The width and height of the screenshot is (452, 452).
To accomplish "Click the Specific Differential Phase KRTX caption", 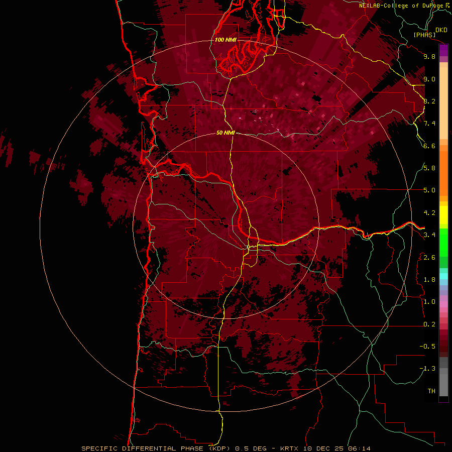I will point(225,448).
